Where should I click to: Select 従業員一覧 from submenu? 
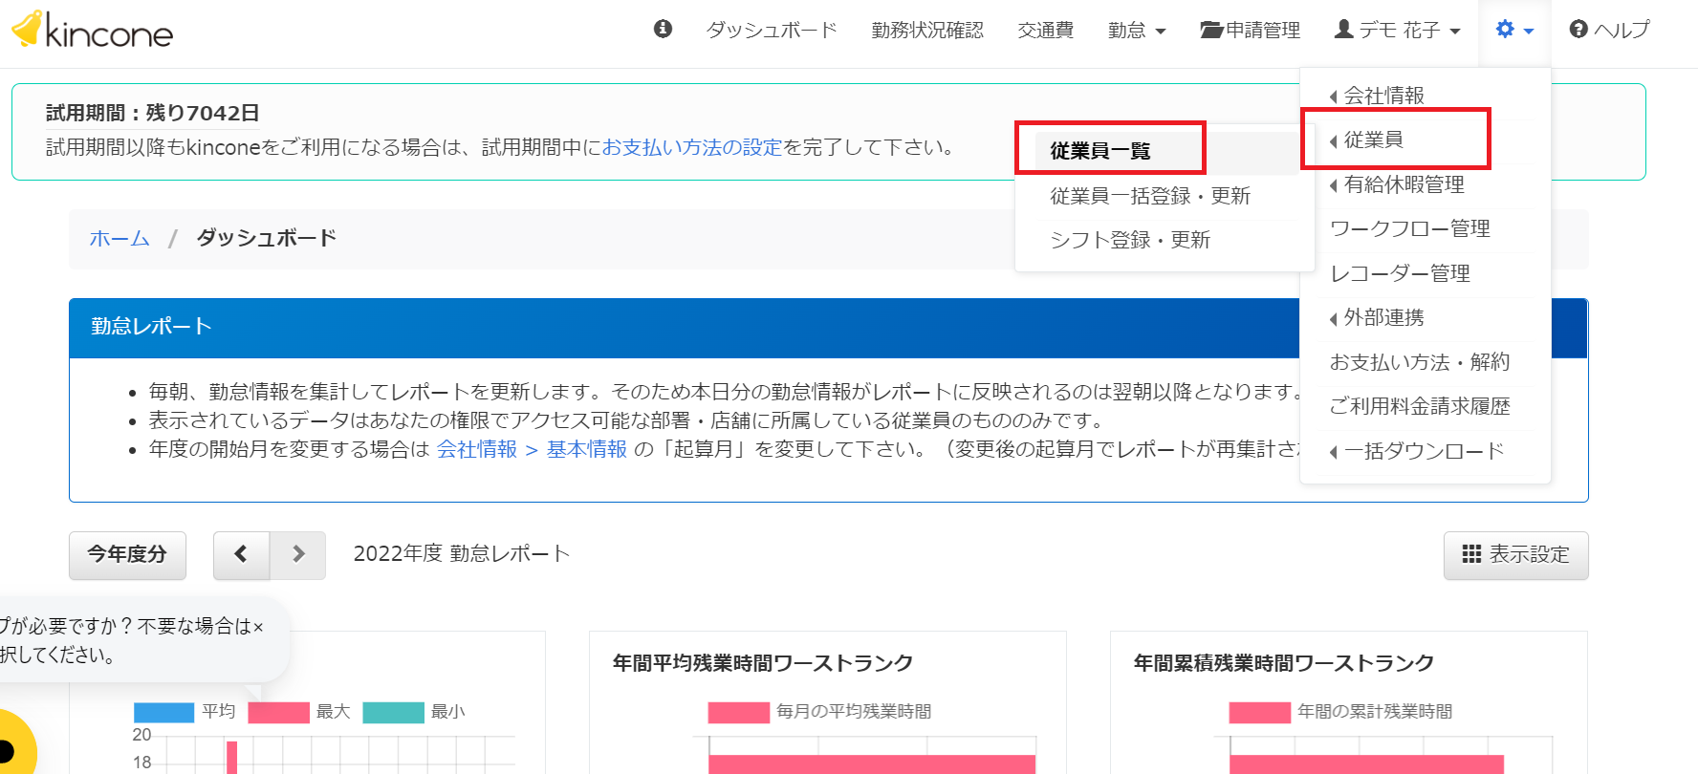coord(1100,151)
